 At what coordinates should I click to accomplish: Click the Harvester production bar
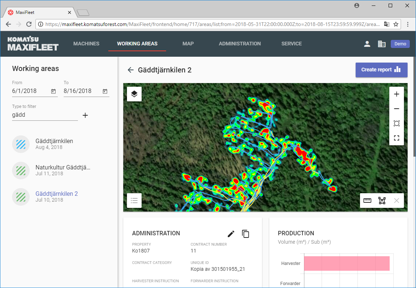tap(347, 263)
